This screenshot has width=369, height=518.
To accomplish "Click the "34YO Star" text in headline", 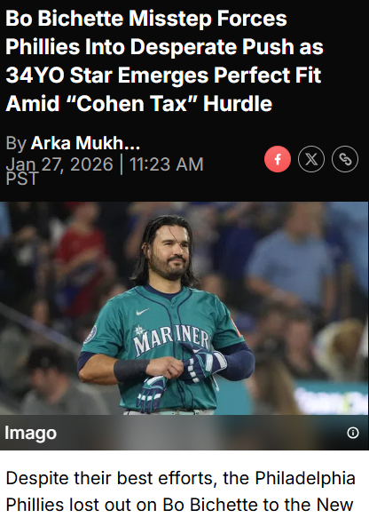I will (x=58, y=76).
